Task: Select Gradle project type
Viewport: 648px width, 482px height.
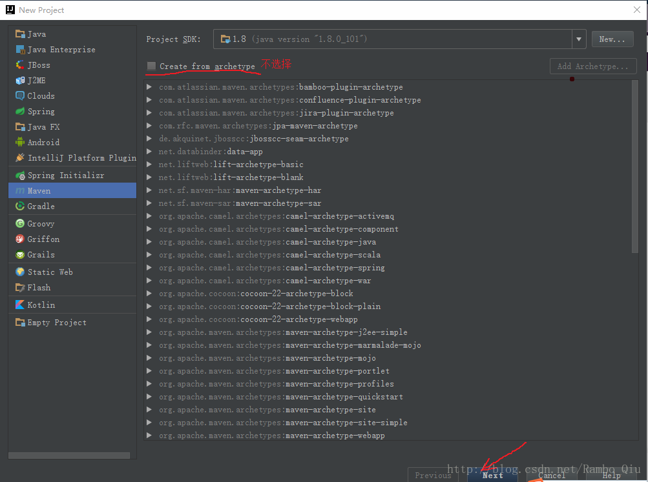Action: pyautogui.click(x=72, y=206)
